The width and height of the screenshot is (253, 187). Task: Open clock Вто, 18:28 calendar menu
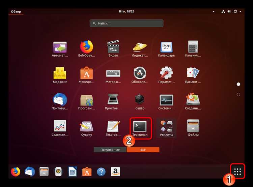[x=126, y=11]
